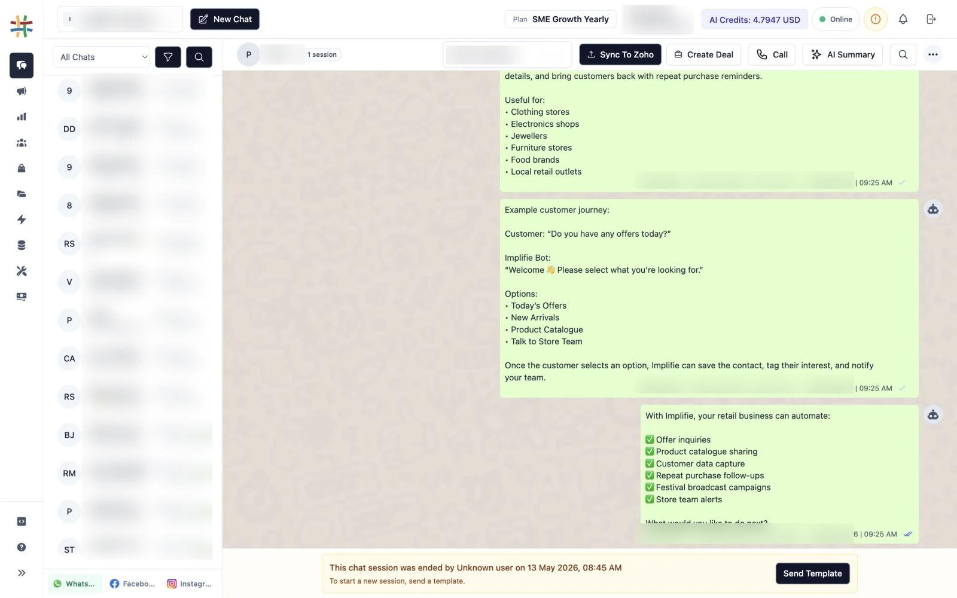Open the folders sidebar icon
Screen dimensions: 957x598
tap(22, 194)
